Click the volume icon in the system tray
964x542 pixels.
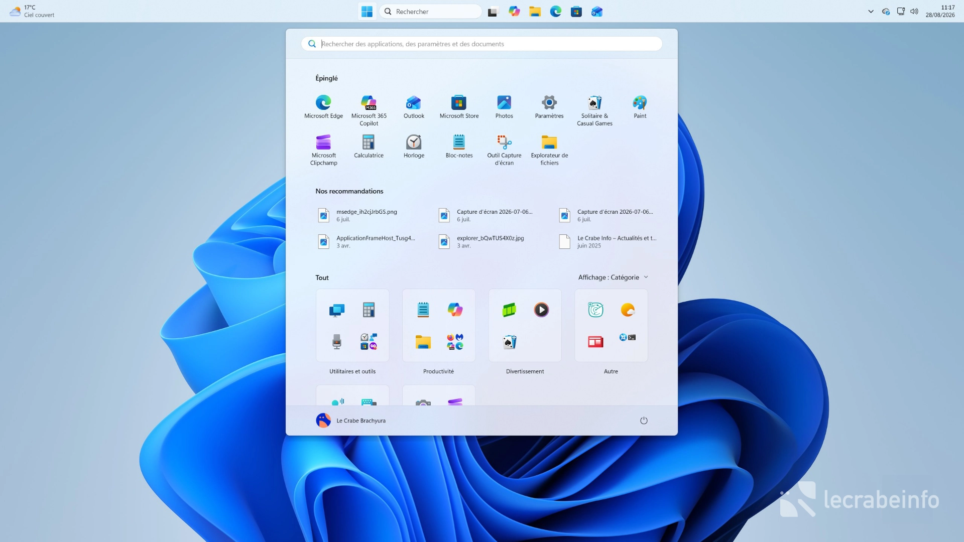[914, 12]
